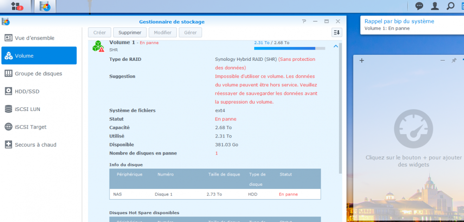This screenshot has width=464, height=222.
Task: Click the Volume 1 failed status icon
Action: tap(98, 46)
